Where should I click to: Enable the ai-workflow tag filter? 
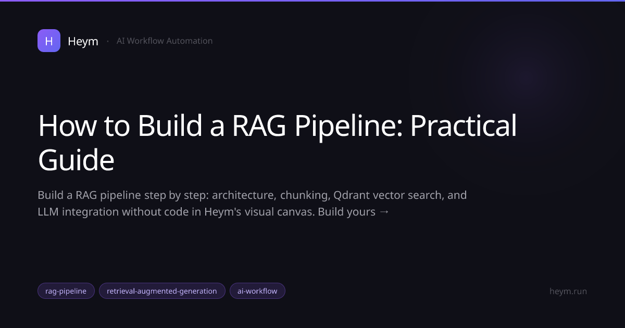click(257, 291)
